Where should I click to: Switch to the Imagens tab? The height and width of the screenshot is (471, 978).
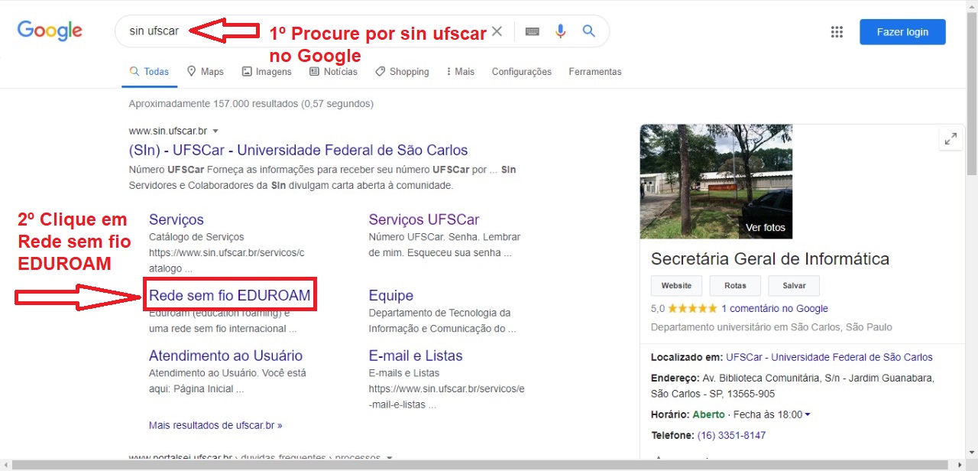267,72
